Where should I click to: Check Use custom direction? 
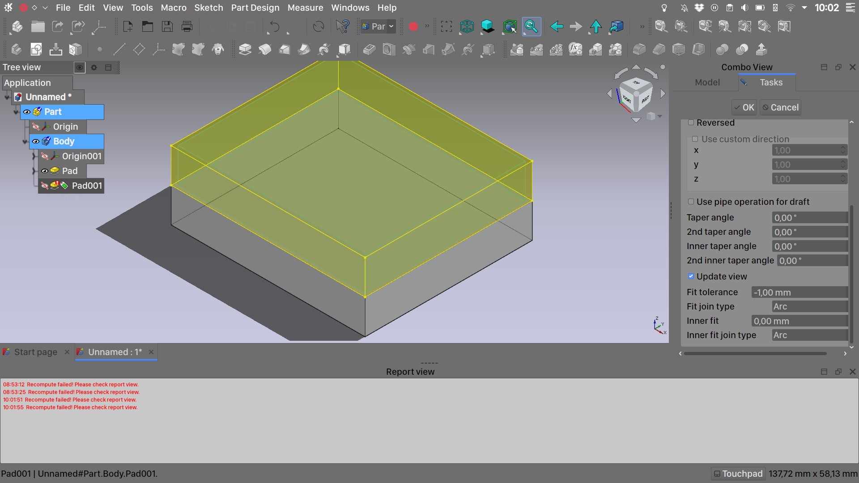[696, 139]
